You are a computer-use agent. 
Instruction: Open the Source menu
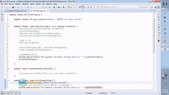pyautogui.click(x=11, y=4)
